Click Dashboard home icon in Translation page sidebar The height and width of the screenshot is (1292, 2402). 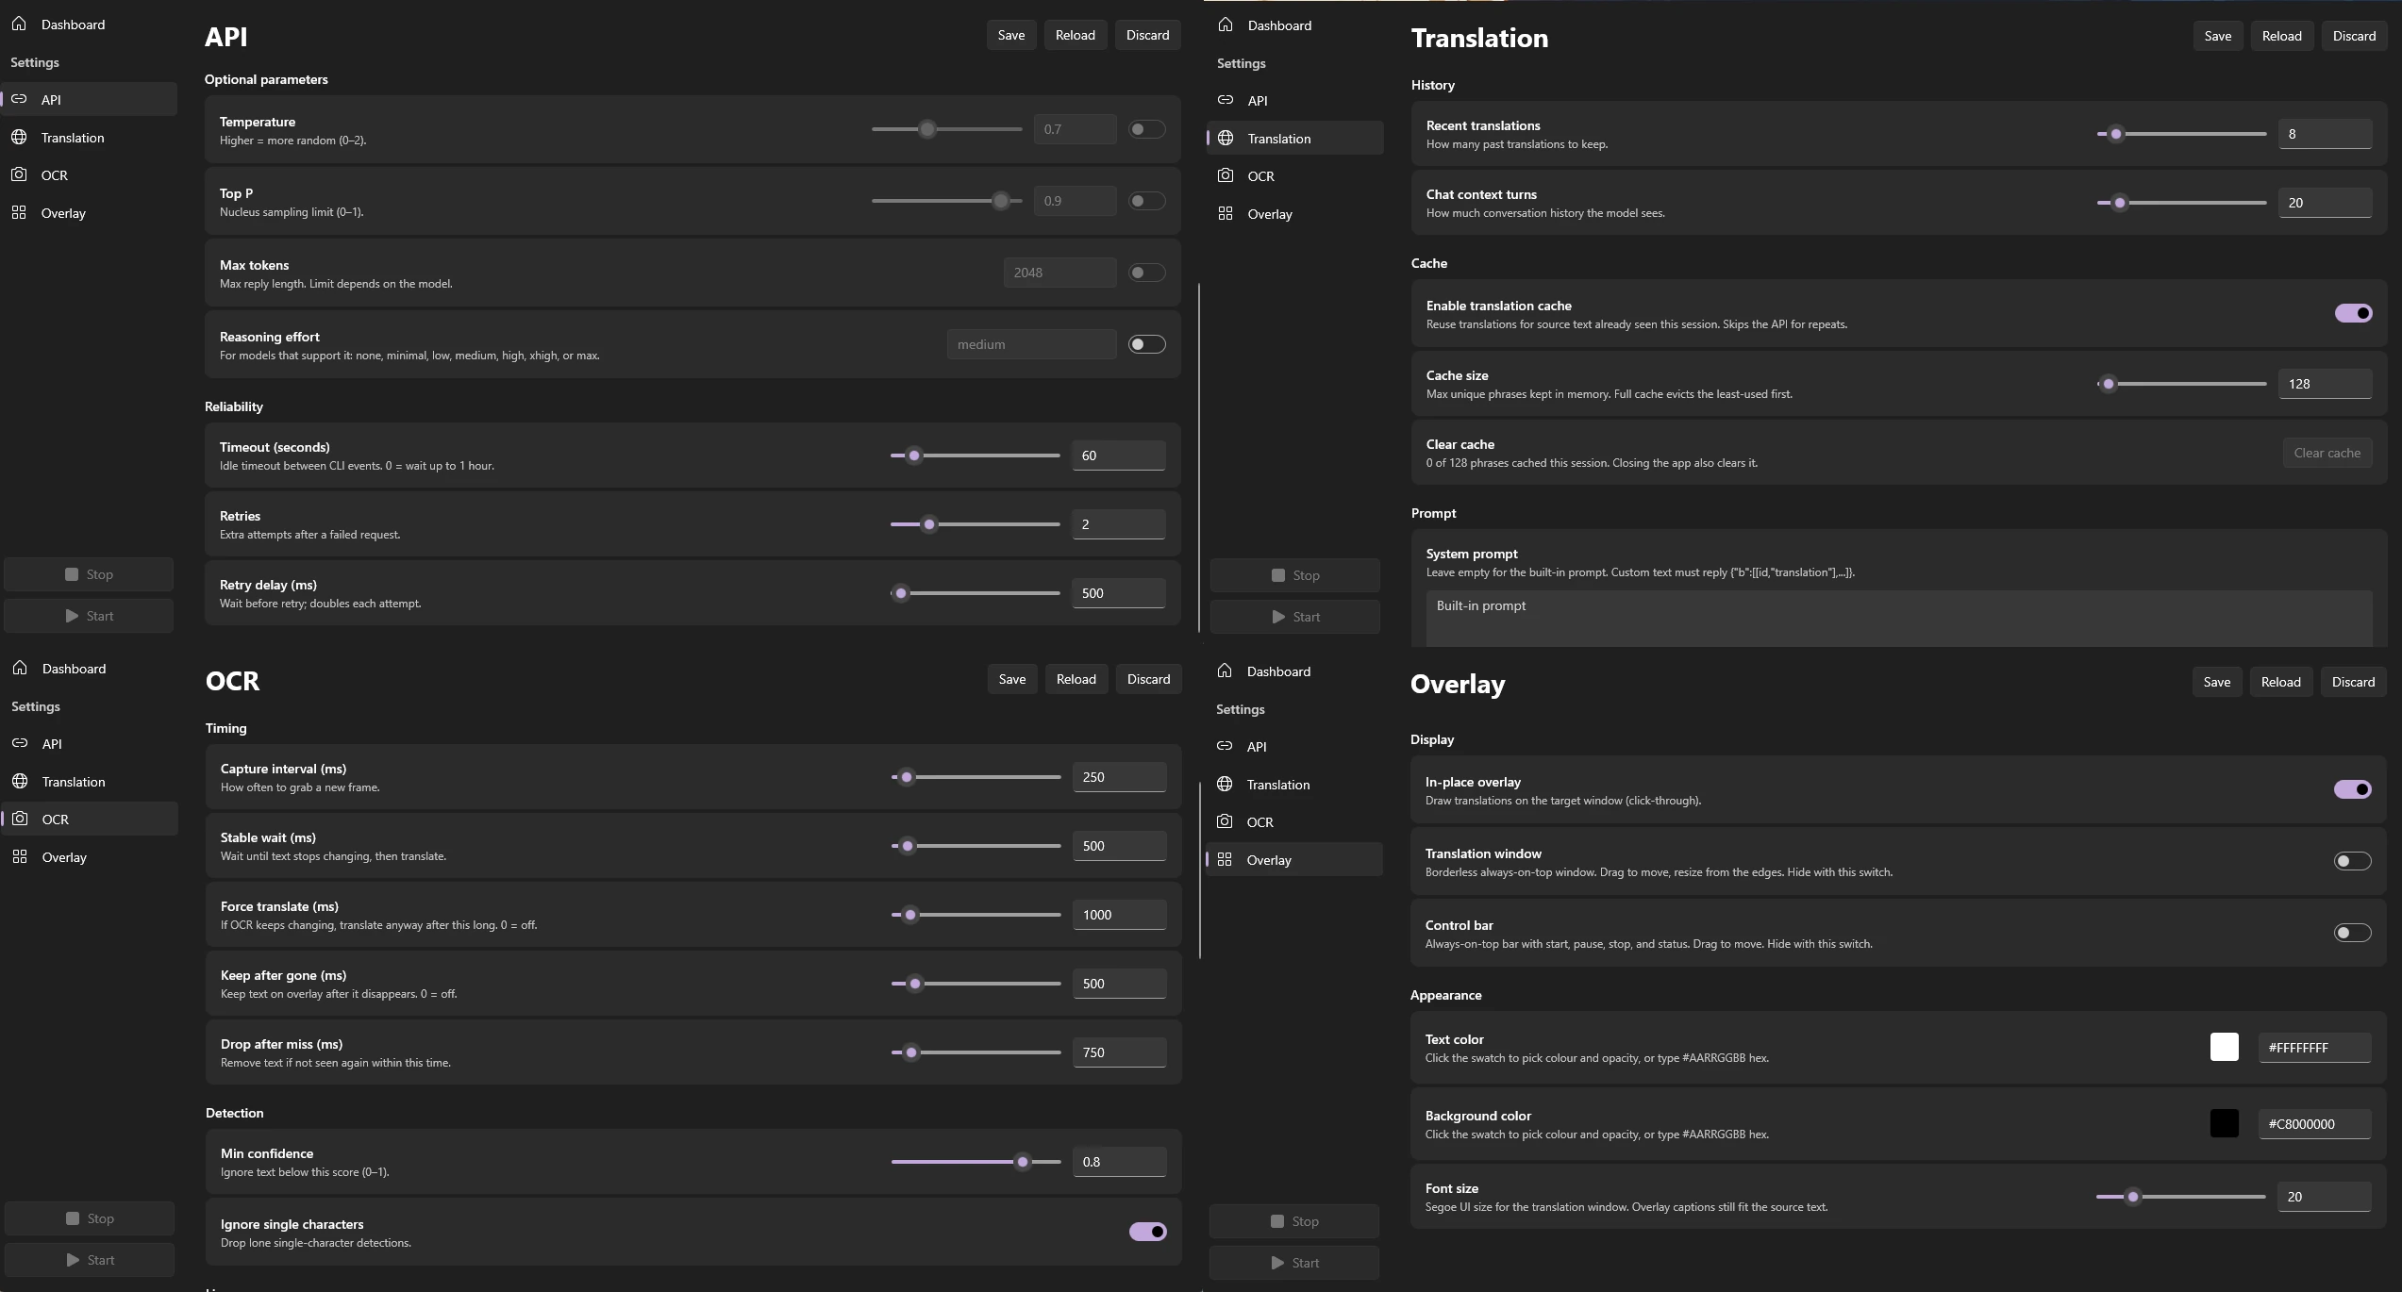pyautogui.click(x=1226, y=25)
